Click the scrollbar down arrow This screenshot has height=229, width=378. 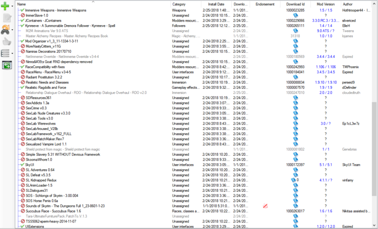coord(374,225)
